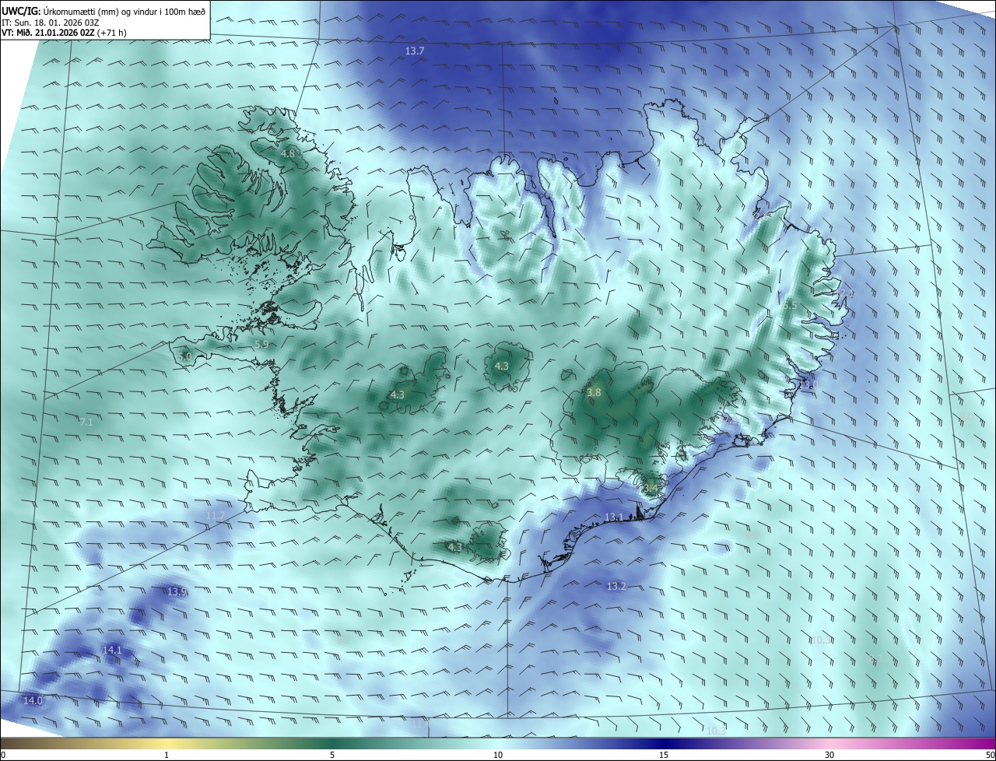Click the 3.4 value label on the map
996x761 pixels.
(x=652, y=489)
